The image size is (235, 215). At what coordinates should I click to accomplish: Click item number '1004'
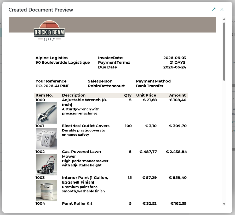click(x=40, y=203)
